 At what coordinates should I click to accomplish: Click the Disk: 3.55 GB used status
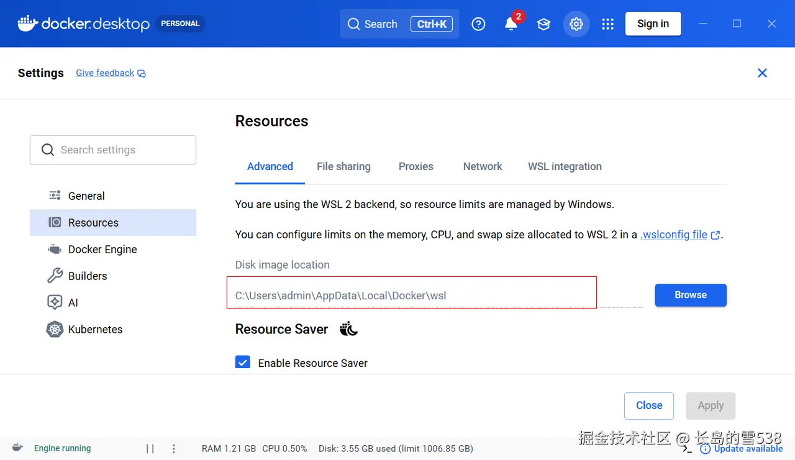[x=396, y=448]
